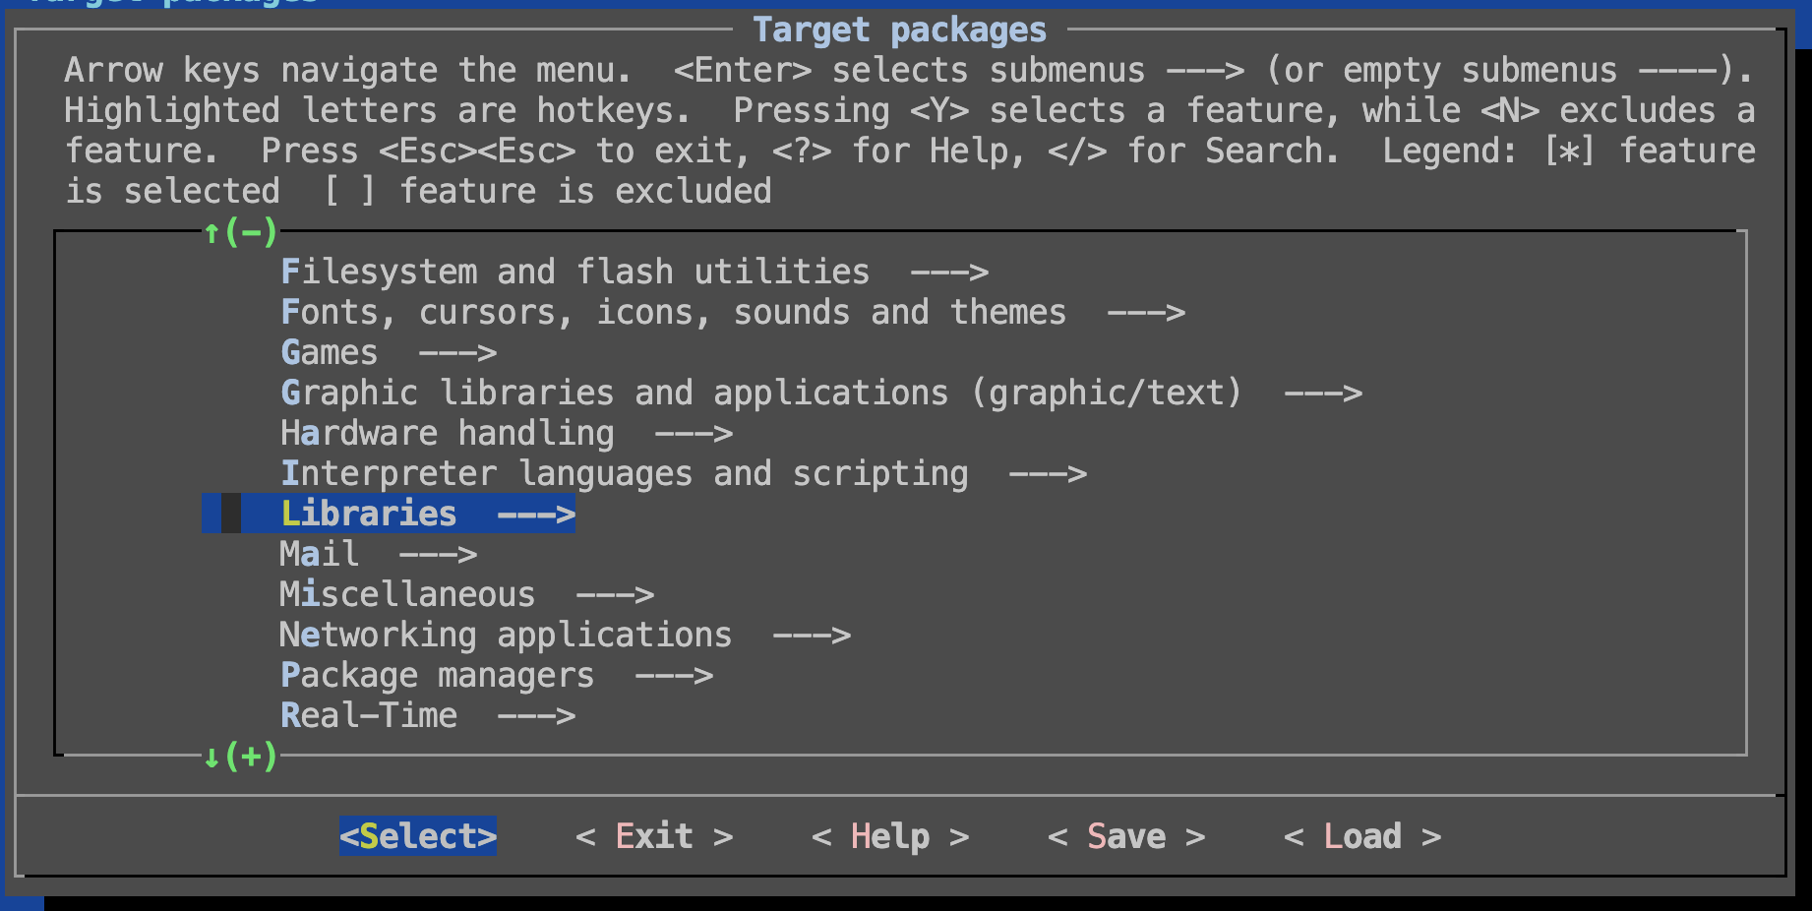This screenshot has height=911, width=1812.
Task: Open the Filesystem and flash utilities submenu
Action: click(574, 272)
